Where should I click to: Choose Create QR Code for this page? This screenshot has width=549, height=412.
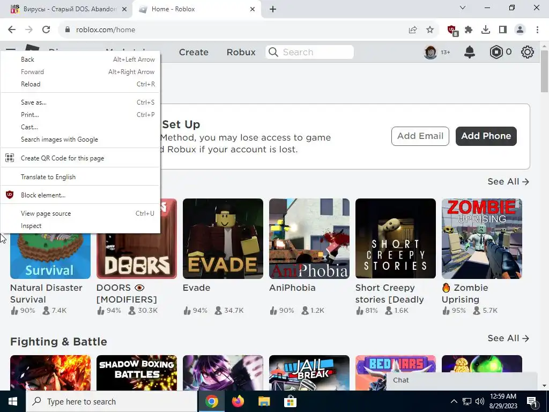tap(80, 158)
